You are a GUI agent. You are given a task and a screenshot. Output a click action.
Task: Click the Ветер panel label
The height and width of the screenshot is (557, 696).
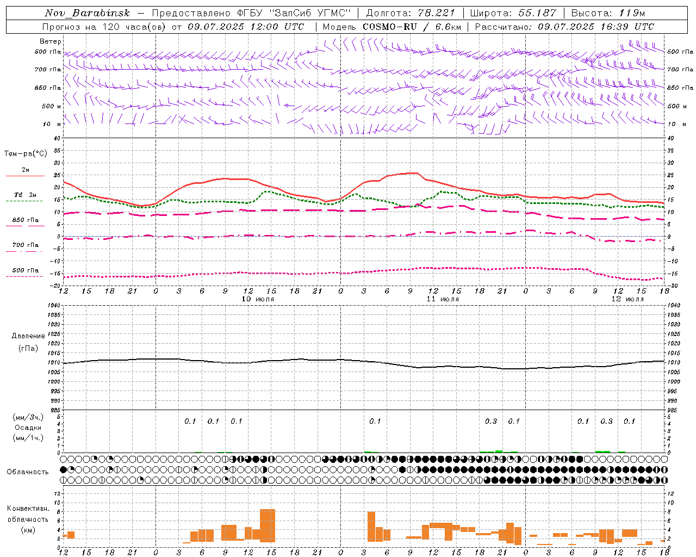(51, 41)
